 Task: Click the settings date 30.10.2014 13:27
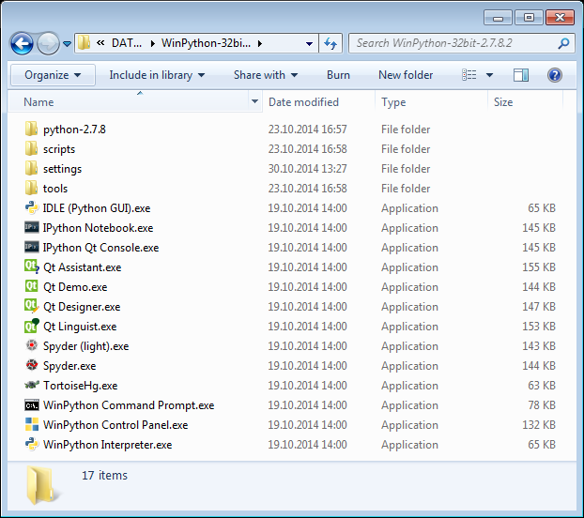(308, 169)
